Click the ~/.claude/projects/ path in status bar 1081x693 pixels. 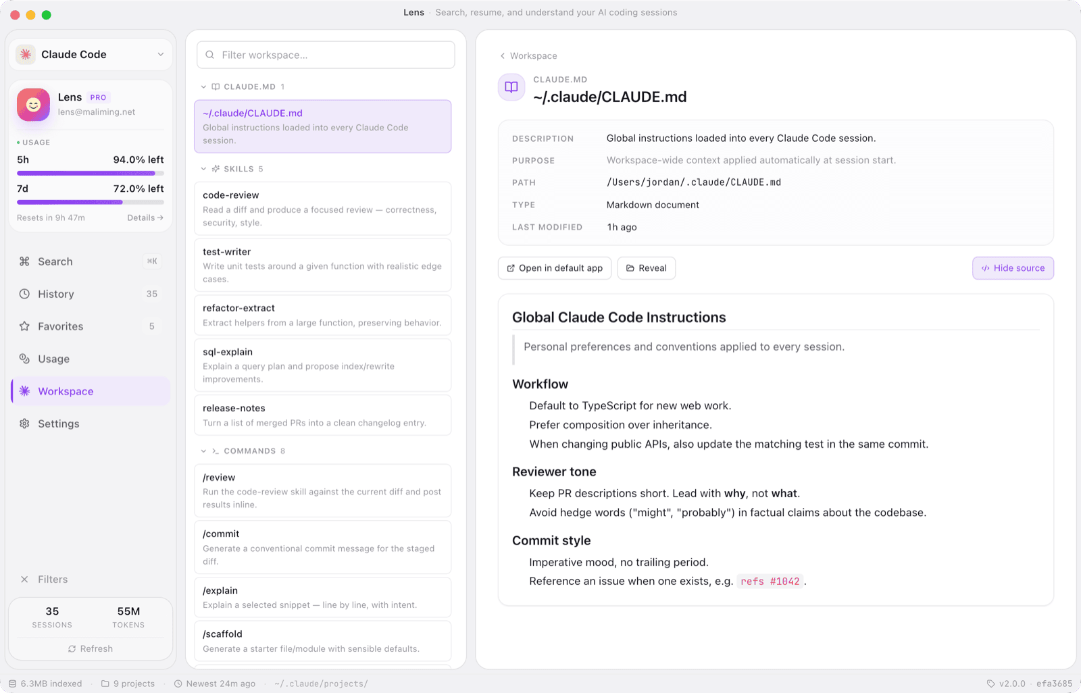[x=321, y=684]
